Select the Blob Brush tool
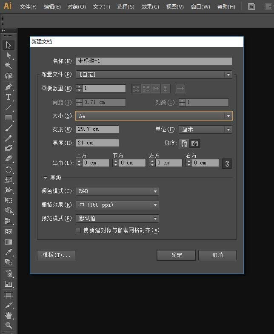Image resolution: width=274 pixels, height=334 pixels. [x=9, y=148]
